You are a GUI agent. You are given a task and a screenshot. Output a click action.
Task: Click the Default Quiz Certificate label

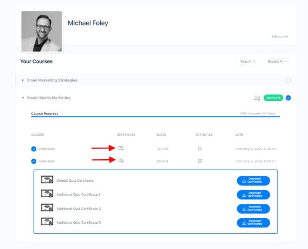click(x=75, y=181)
